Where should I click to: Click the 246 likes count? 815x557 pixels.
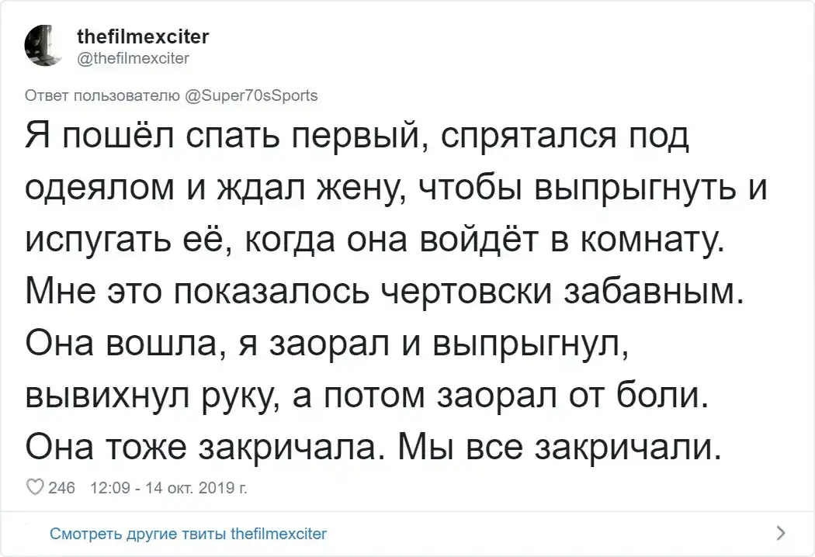[61, 488]
